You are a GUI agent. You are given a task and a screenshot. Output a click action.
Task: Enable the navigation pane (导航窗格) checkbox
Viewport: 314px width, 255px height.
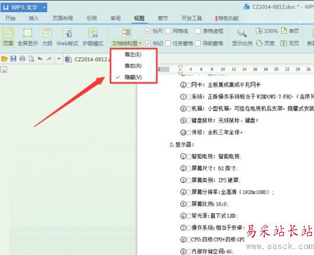click(x=198, y=43)
